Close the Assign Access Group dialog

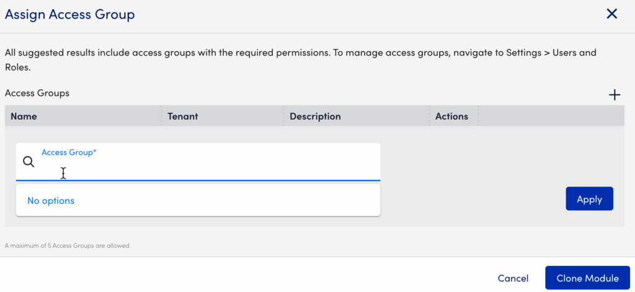[x=611, y=14]
